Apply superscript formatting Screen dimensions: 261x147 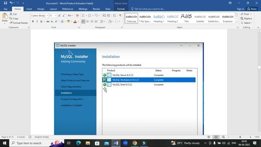pyautogui.click(x=56, y=21)
